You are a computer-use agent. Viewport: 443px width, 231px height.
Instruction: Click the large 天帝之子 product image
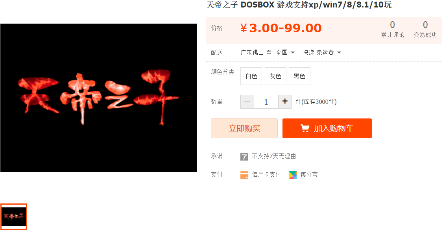tap(99, 98)
